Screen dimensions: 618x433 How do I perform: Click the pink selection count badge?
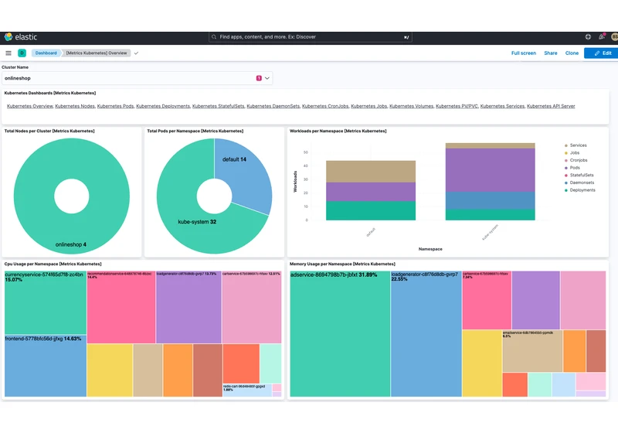[259, 78]
